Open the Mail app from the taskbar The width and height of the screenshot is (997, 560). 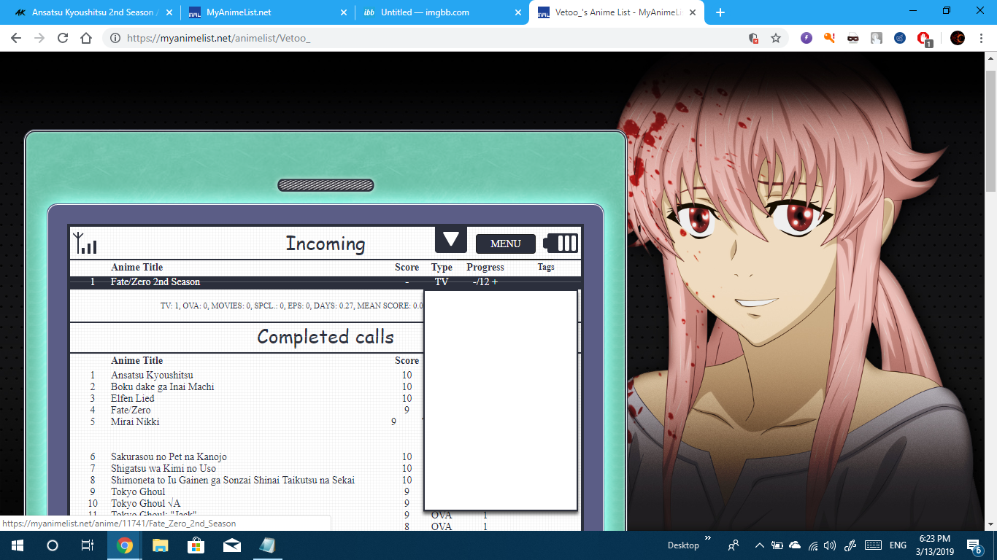point(232,545)
